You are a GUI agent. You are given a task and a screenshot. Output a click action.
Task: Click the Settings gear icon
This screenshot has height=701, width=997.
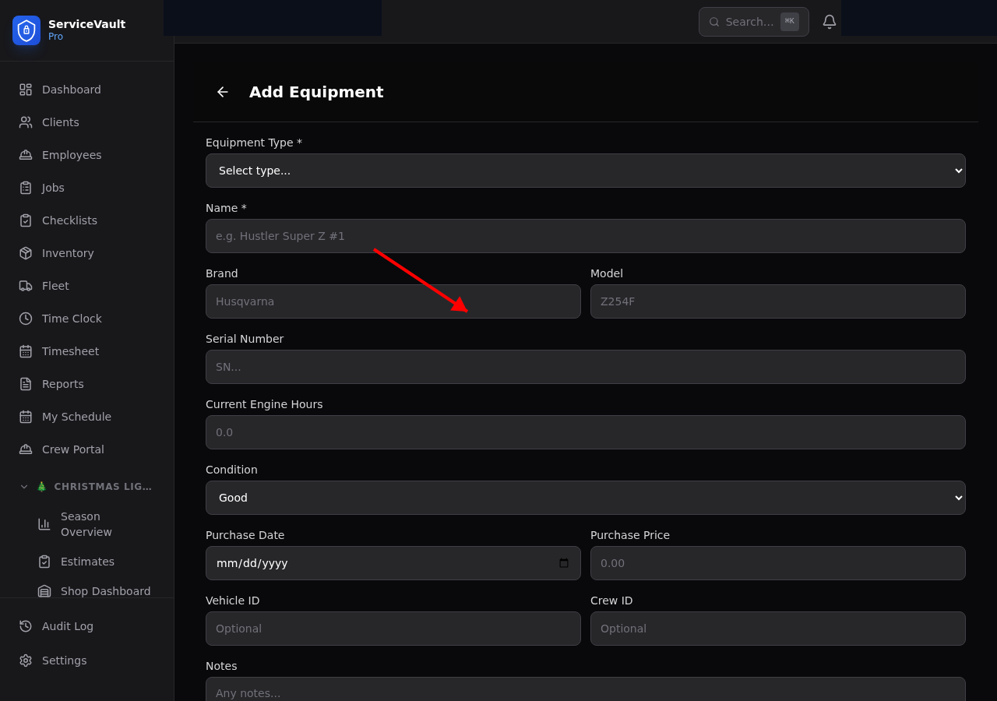click(26, 660)
